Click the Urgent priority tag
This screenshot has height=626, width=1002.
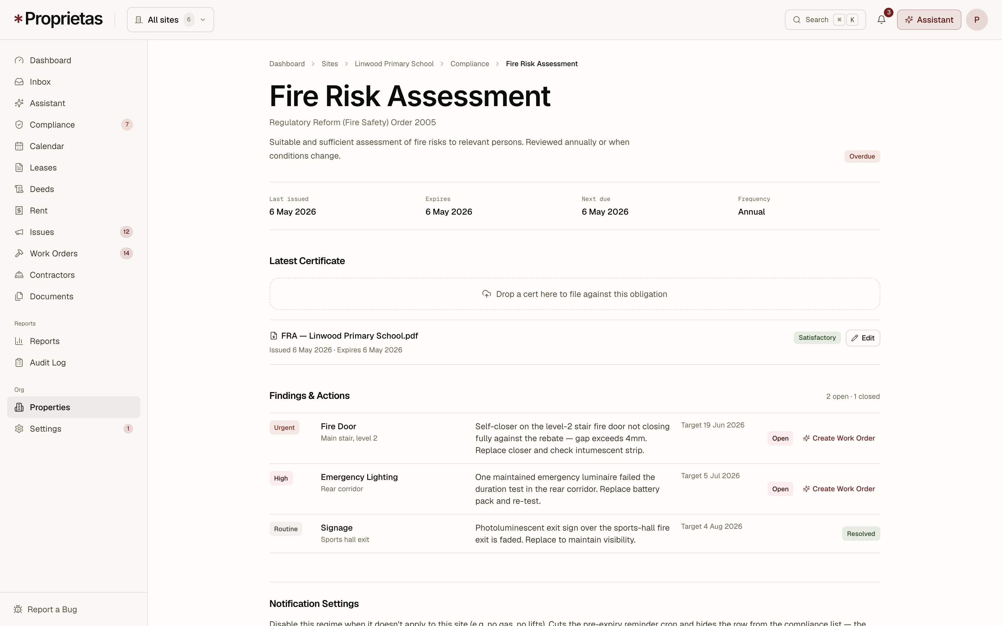(284, 428)
